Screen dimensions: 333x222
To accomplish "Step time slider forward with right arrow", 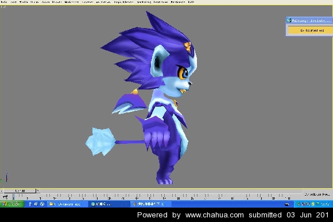I will pyautogui.click(x=38, y=191).
